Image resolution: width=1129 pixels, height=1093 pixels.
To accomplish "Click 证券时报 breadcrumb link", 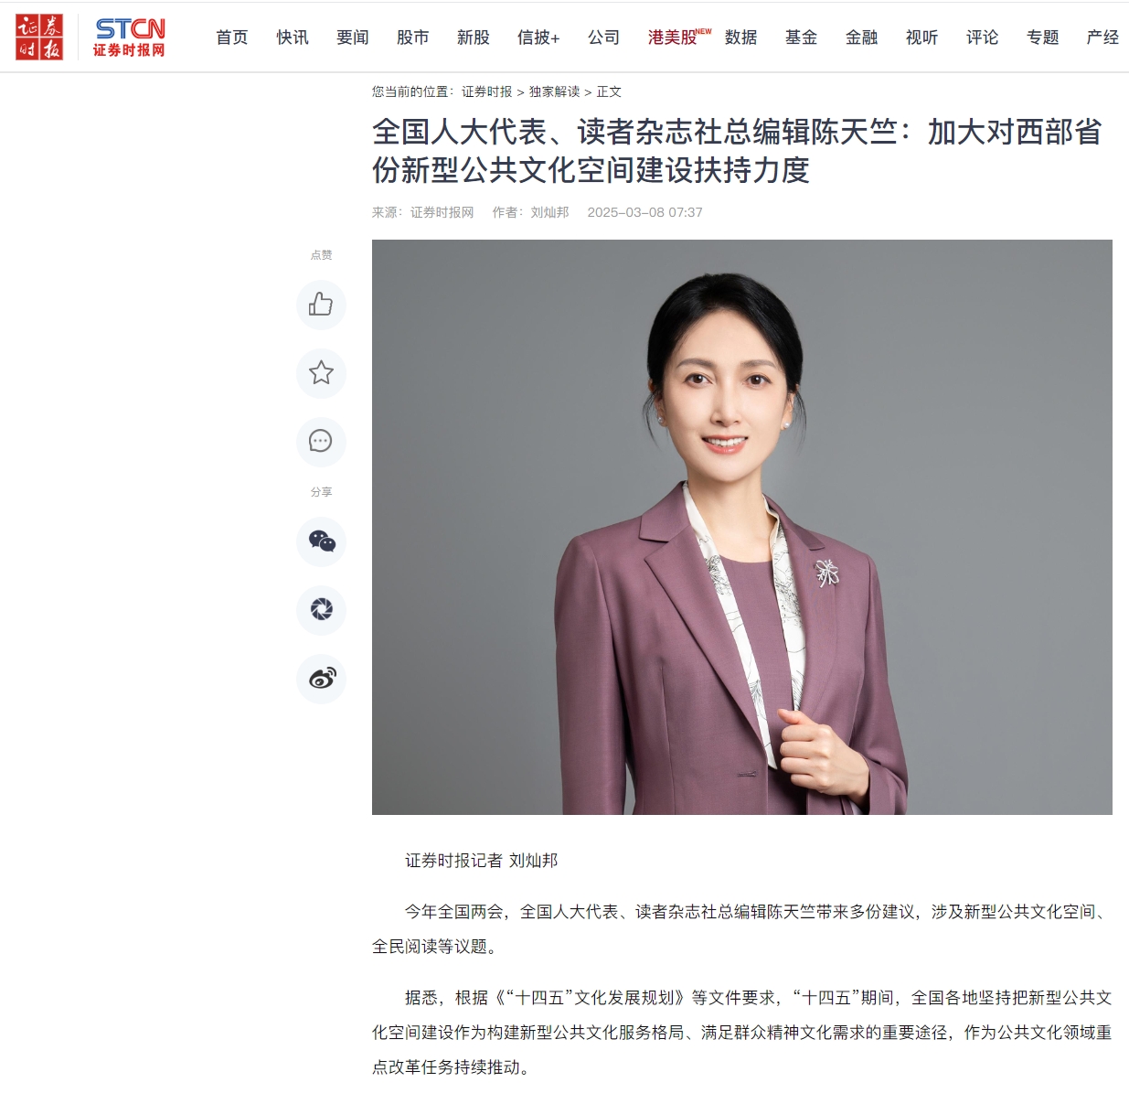I will tap(487, 91).
